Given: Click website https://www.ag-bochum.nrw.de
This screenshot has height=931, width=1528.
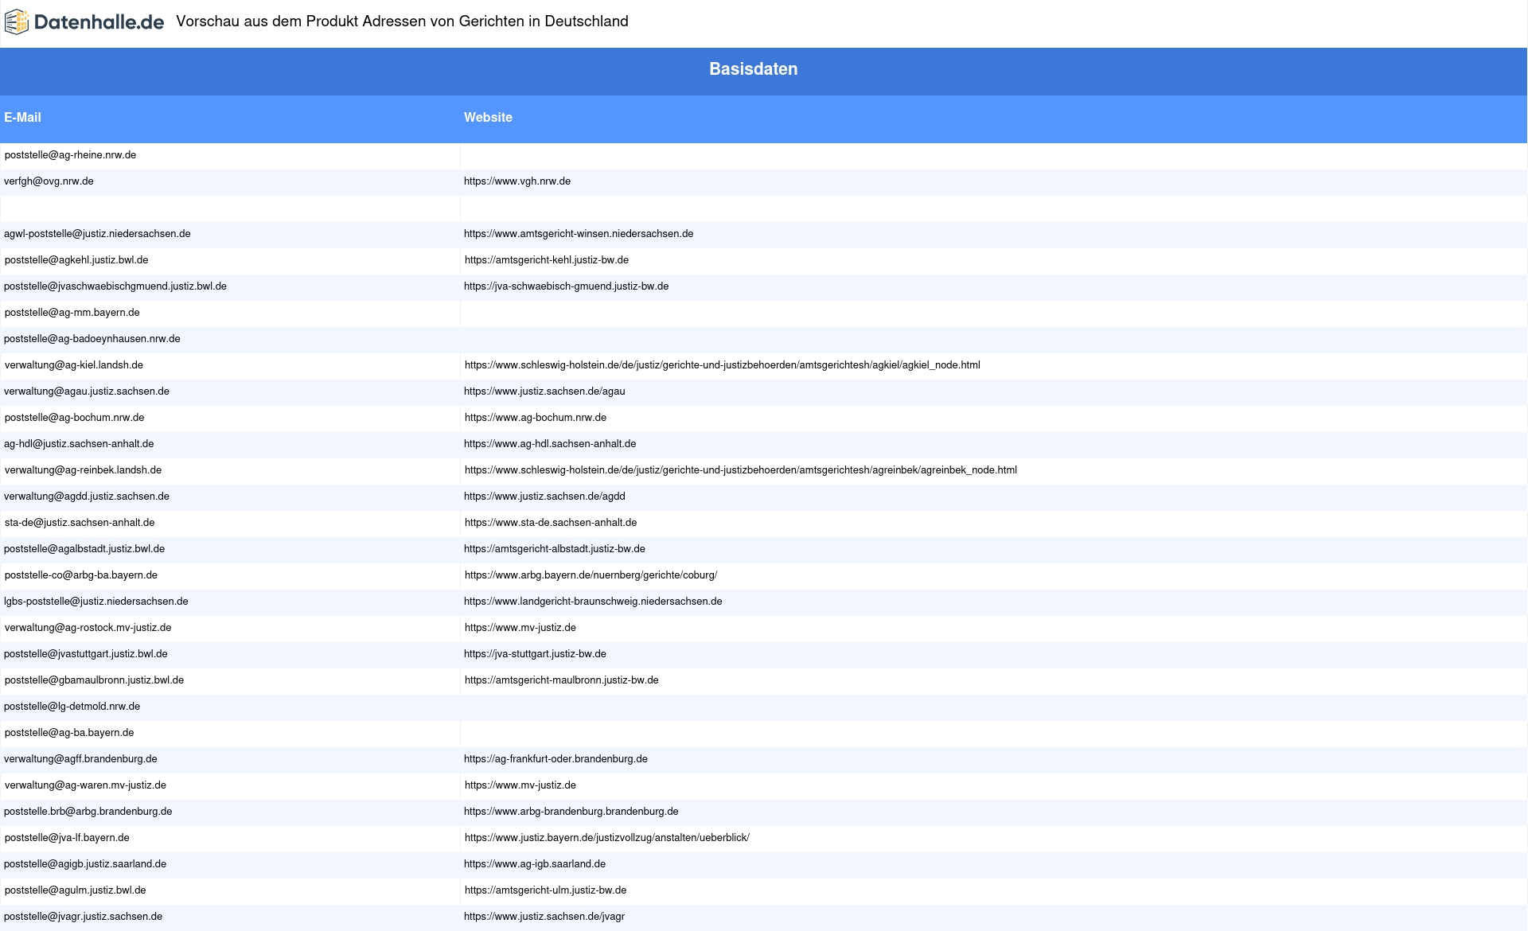Looking at the screenshot, I should [536, 418].
